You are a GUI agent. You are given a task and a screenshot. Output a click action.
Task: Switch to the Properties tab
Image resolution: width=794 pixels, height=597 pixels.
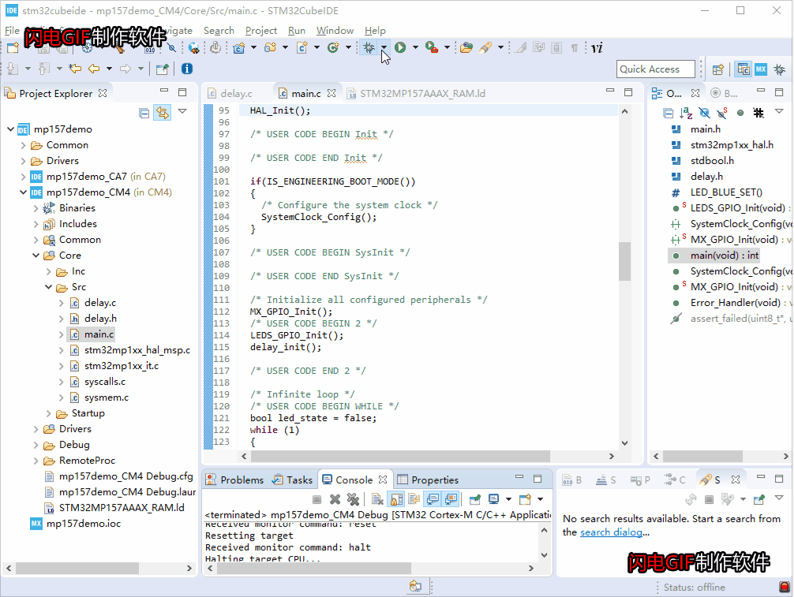point(428,479)
